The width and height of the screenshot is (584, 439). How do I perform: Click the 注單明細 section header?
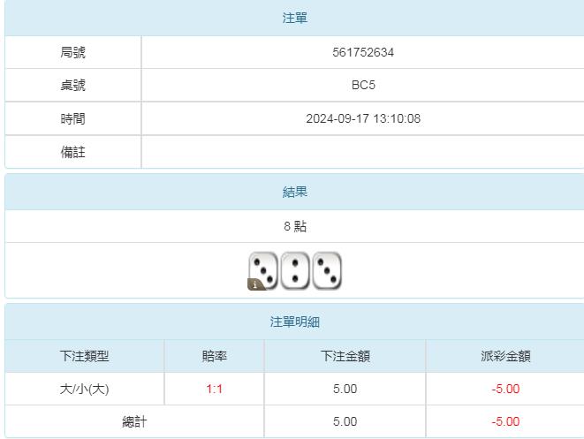[295, 322]
